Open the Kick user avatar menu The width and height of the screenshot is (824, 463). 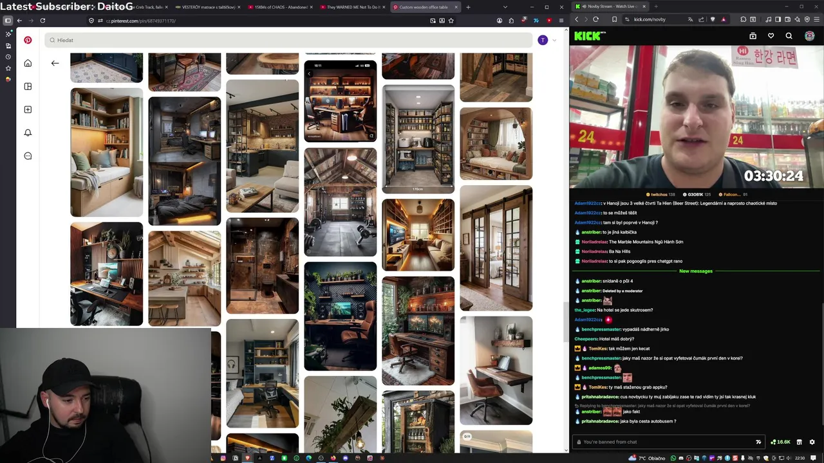pyautogui.click(x=809, y=36)
